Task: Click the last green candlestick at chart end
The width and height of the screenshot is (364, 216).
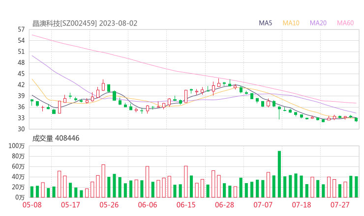Action: click(x=356, y=120)
